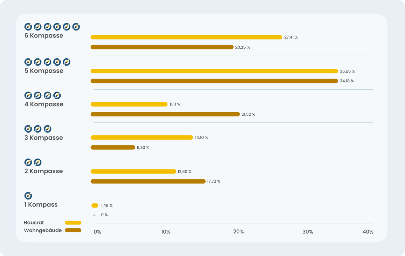Click the yellow bar showing 27,41 %

[186, 37]
